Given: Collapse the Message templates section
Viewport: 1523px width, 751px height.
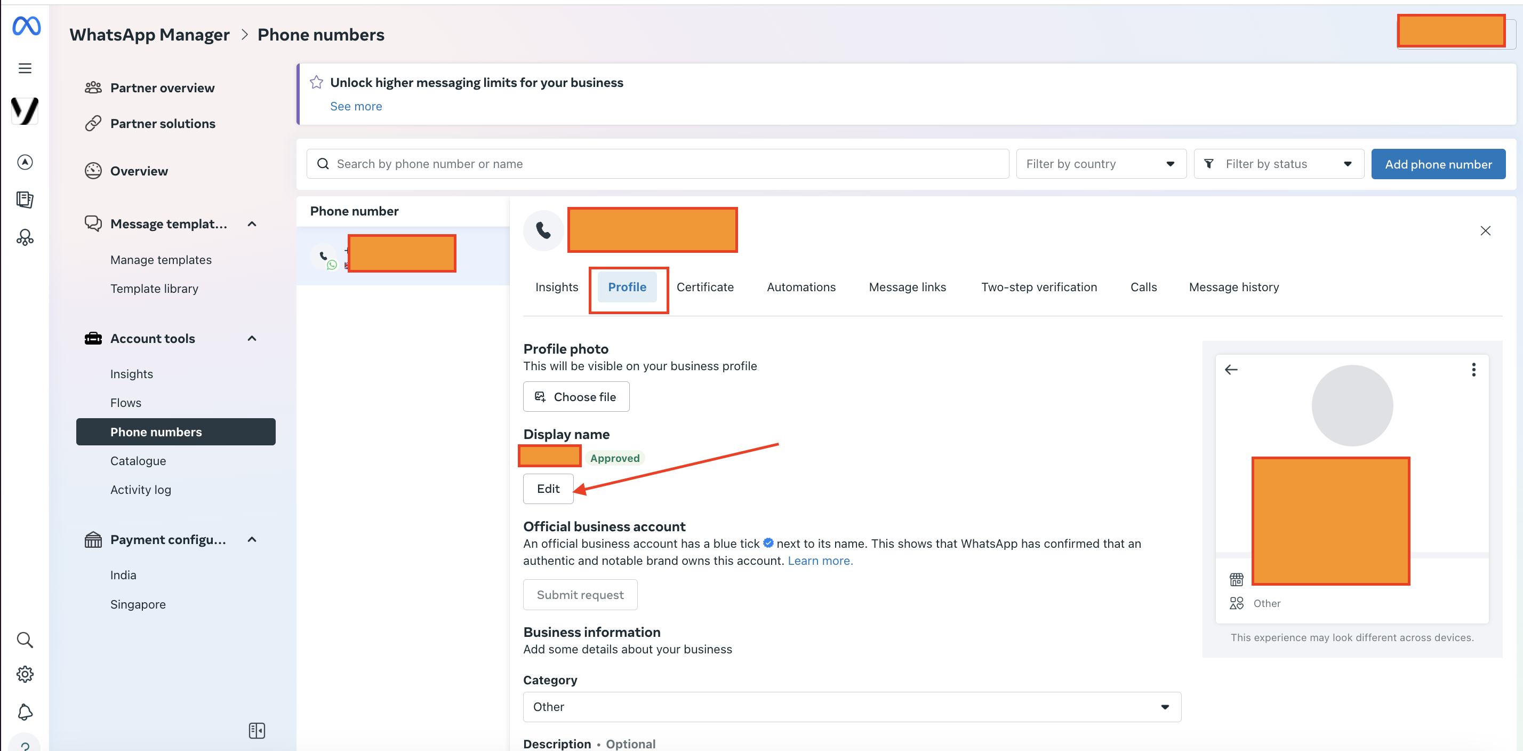Looking at the screenshot, I should (252, 224).
